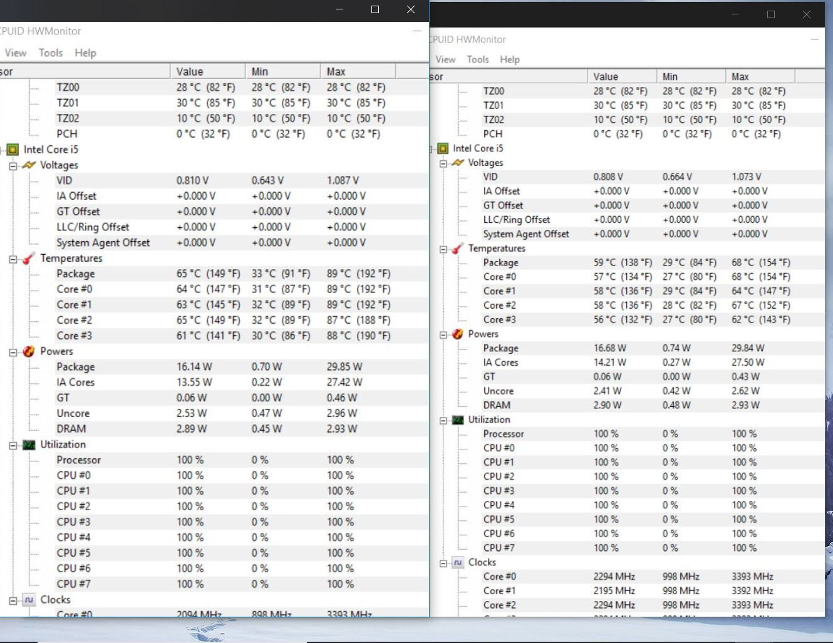
Task: Collapse Temperatures node in left window
Action: [13, 259]
